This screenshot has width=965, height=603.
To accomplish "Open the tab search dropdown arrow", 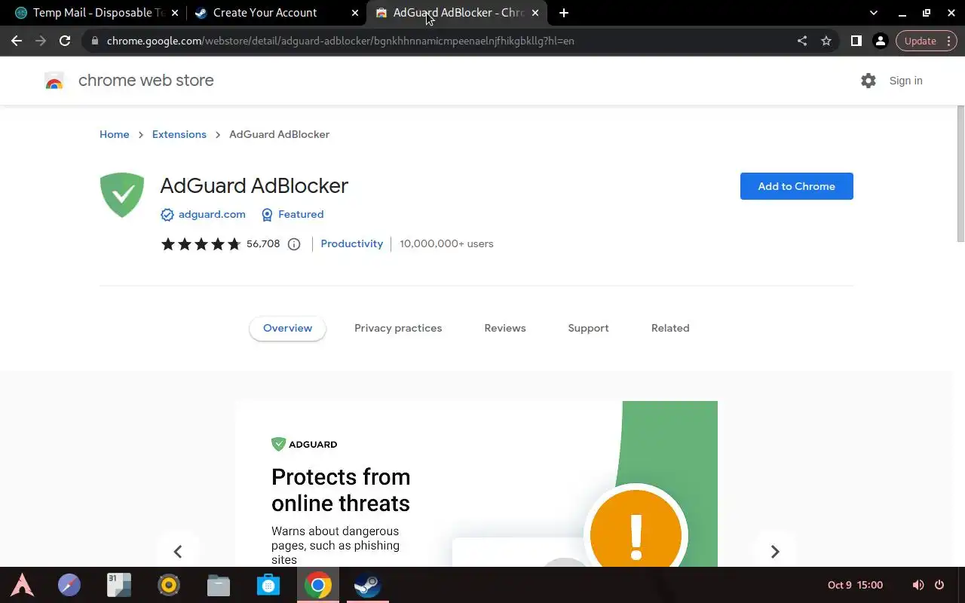I will click(x=874, y=13).
